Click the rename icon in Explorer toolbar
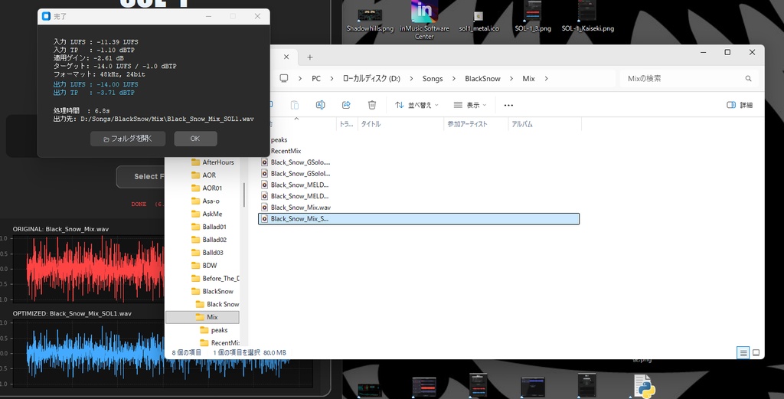Screen dimensions: 784x399 tap(320, 105)
